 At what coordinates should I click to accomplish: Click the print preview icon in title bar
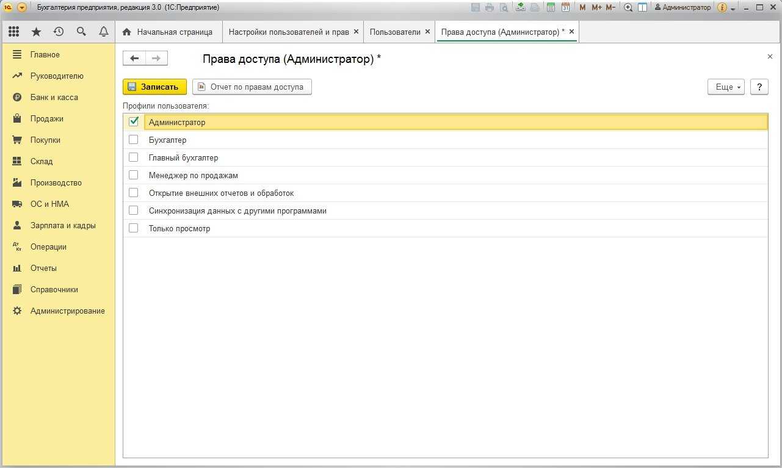pos(504,7)
